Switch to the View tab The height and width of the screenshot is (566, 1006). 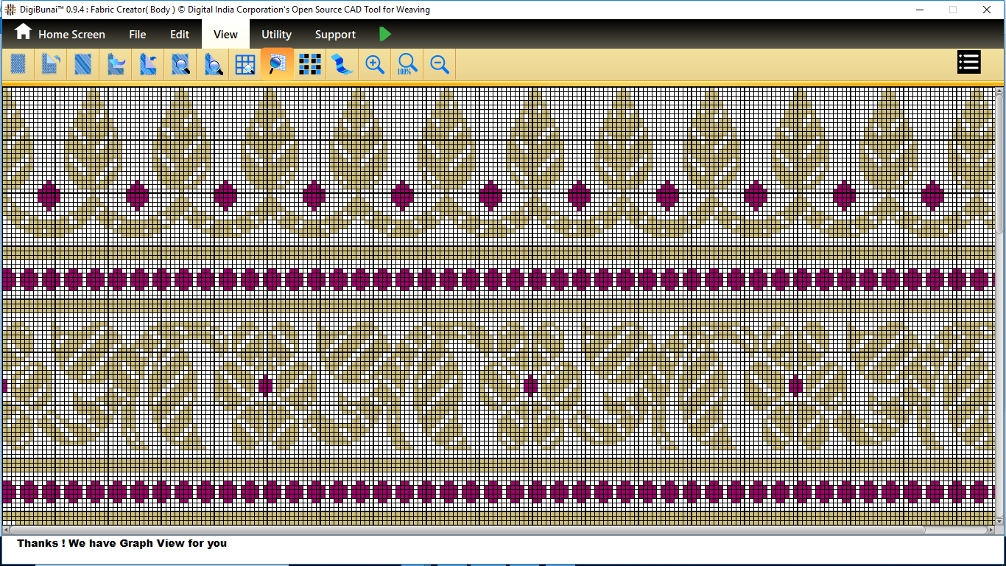(225, 35)
